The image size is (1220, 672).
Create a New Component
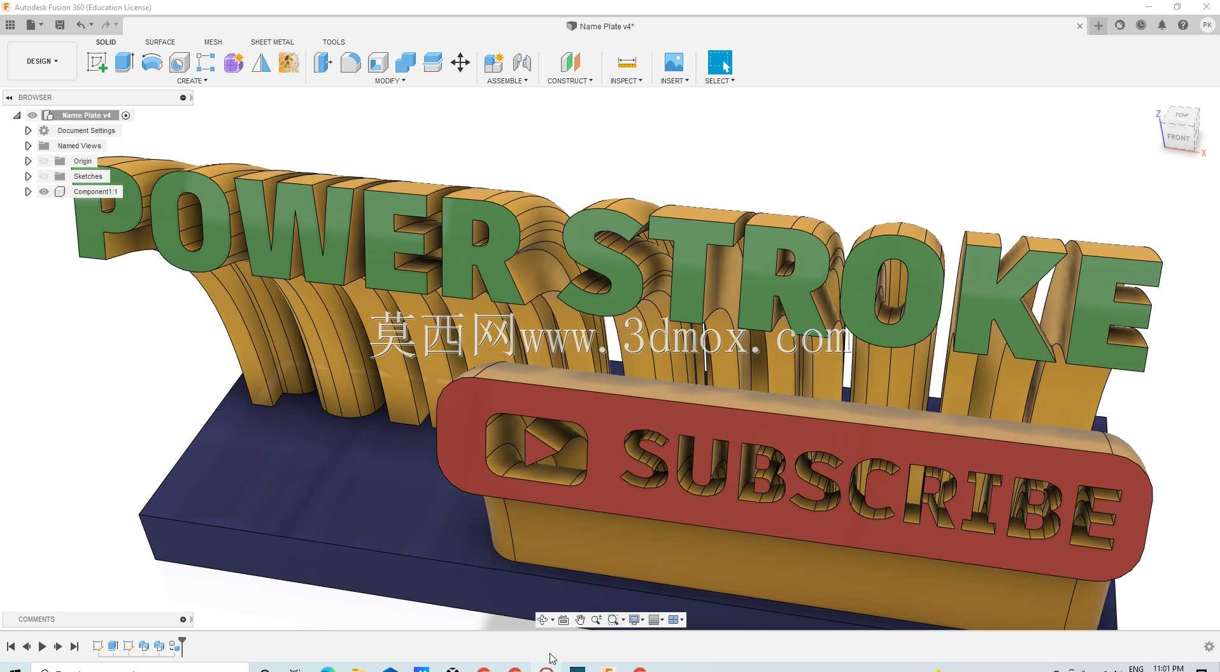click(493, 62)
